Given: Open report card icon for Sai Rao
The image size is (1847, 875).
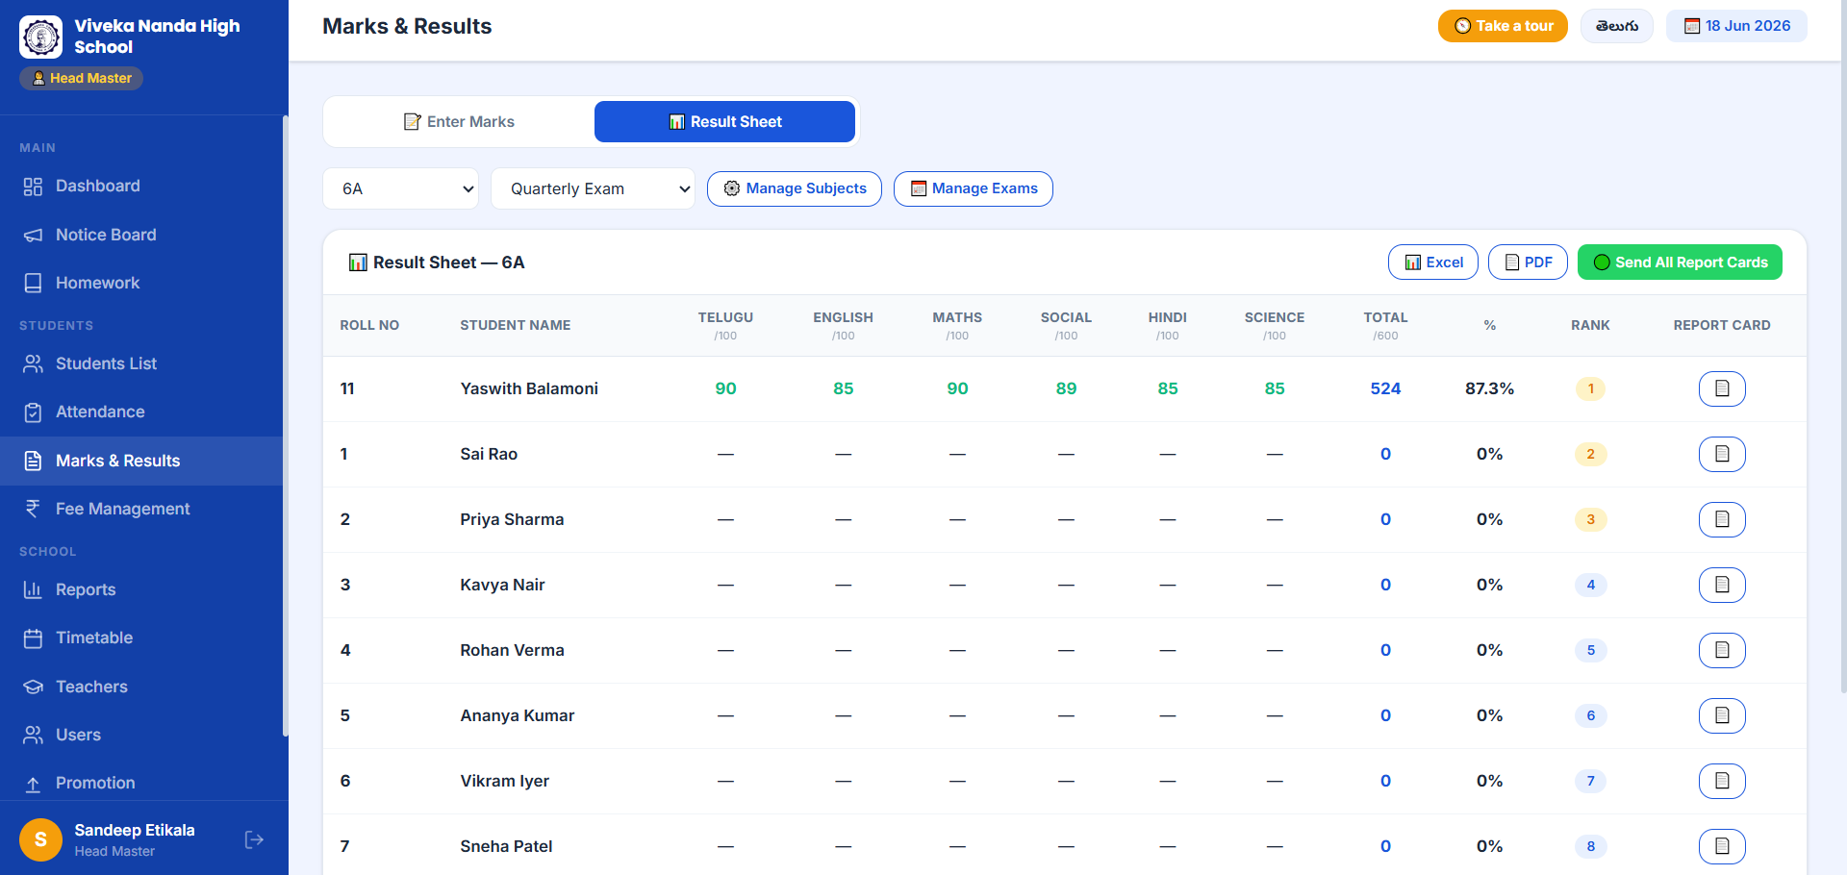Looking at the screenshot, I should (x=1722, y=454).
